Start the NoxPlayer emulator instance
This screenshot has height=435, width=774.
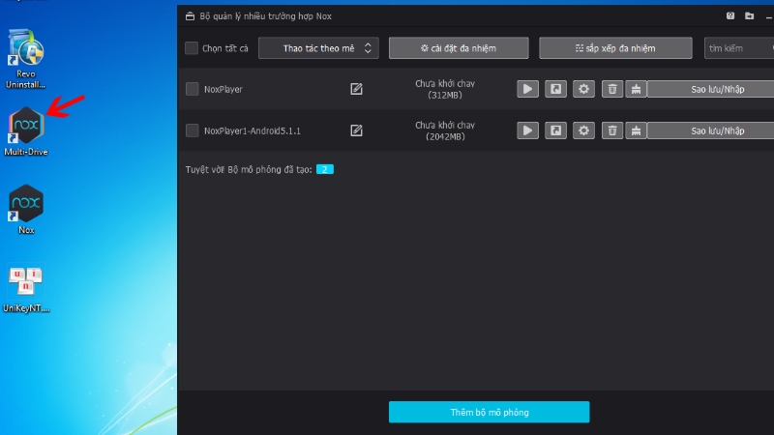pyautogui.click(x=527, y=89)
